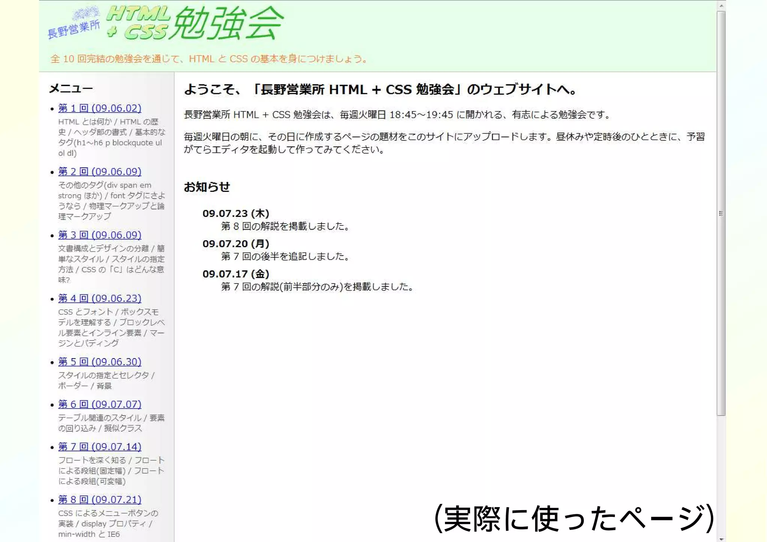The width and height of the screenshot is (767, 542).
Task: Open the 第 3 回 (09.06.09) link
Action: point(100,235)
